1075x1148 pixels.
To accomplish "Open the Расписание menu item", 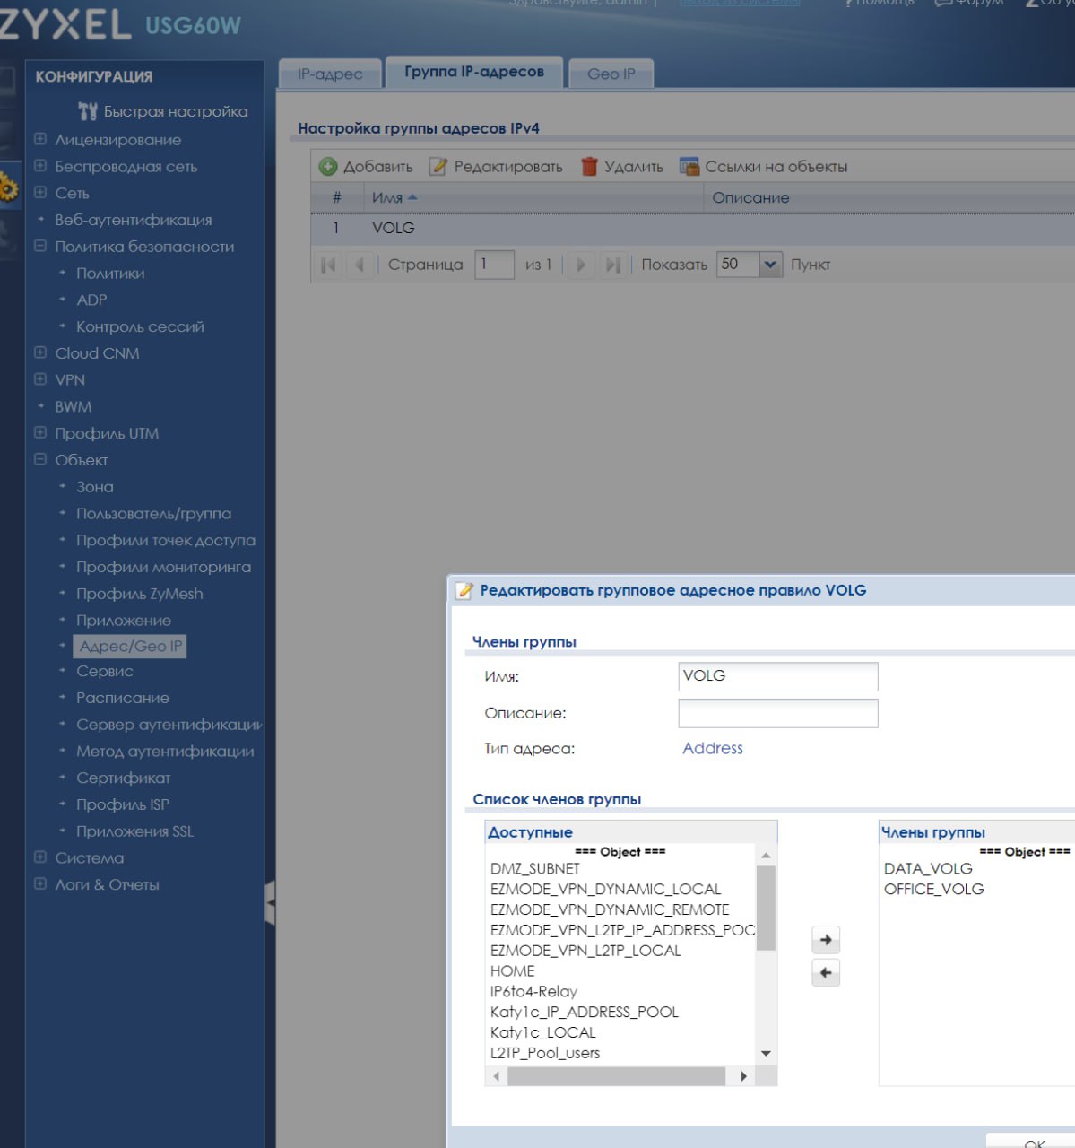I will [123, 698].
